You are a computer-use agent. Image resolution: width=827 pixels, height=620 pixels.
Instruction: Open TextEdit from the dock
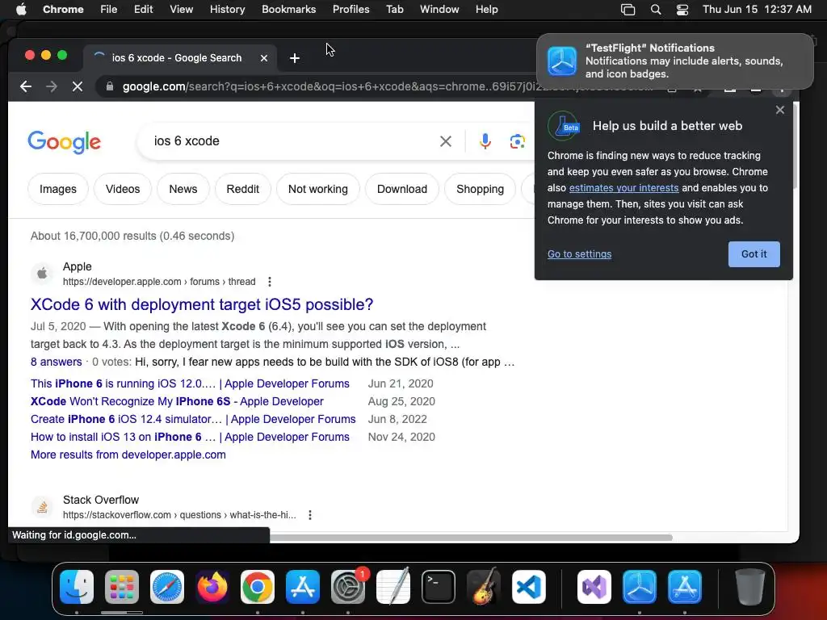(x=393, y=587)
